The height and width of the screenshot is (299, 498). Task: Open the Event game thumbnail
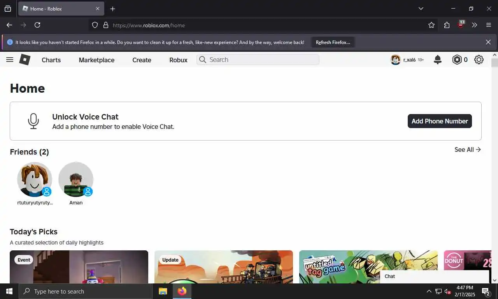pyautogui.click(x=79, y=267)
